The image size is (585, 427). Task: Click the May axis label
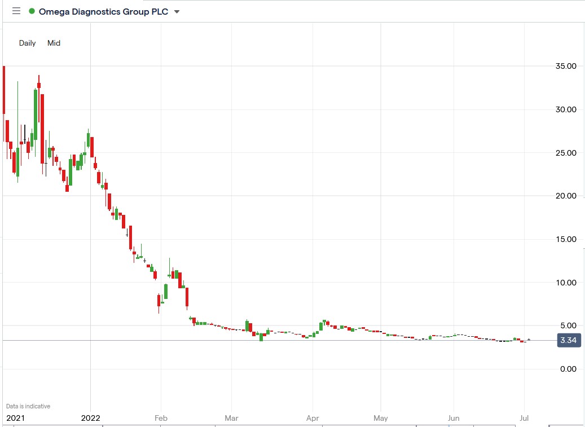(x=380, y=418)
